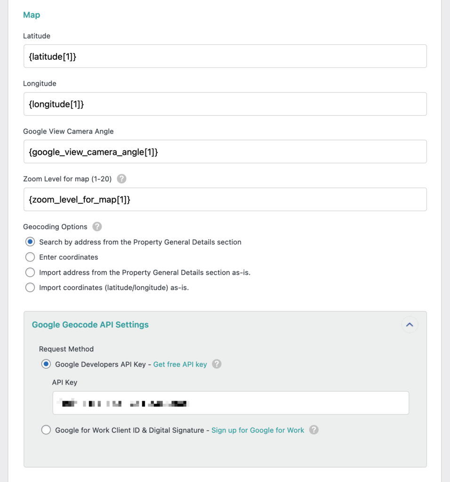Select the Enter coordinates option
This screenshot has height=482, width=450.
(30, 257)
